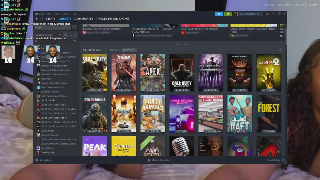Click the Marvel Rivals news tag icon
This screenshot has width=320, height=180.
click(232, 36)
